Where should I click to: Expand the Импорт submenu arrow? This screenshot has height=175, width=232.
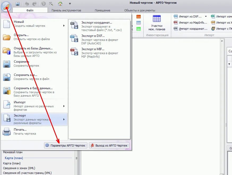coord(64,106)
